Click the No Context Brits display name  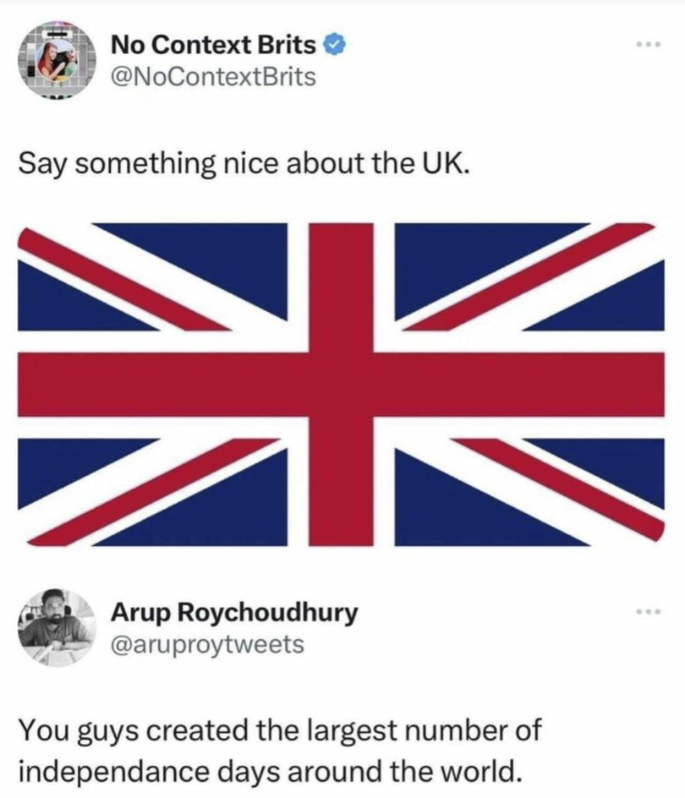pos(214,44)
